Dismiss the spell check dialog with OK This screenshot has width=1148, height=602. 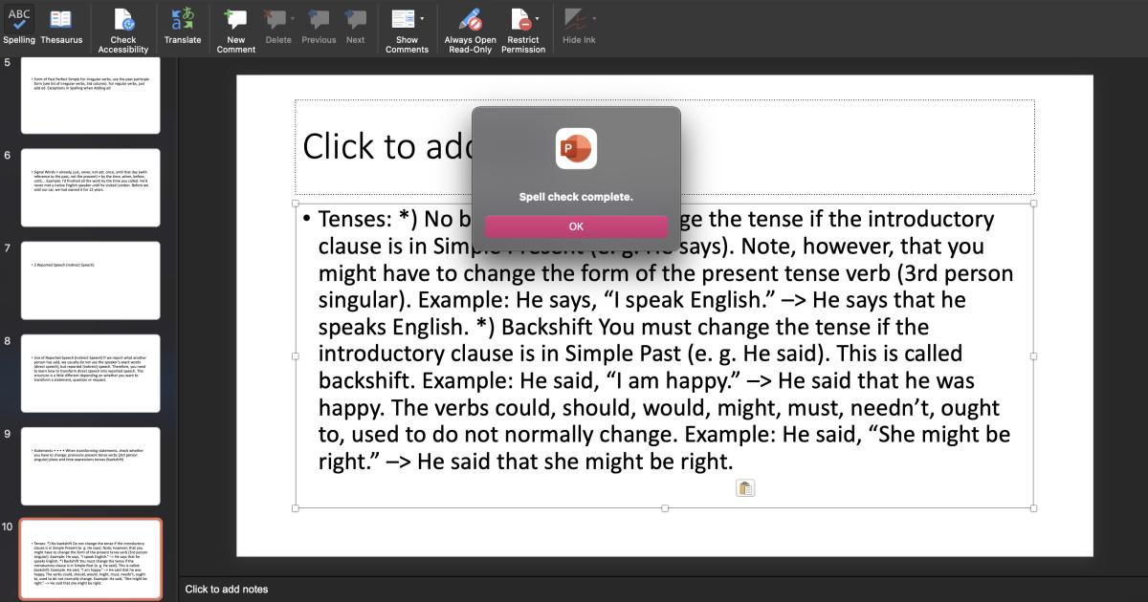(x=577, y=226)
